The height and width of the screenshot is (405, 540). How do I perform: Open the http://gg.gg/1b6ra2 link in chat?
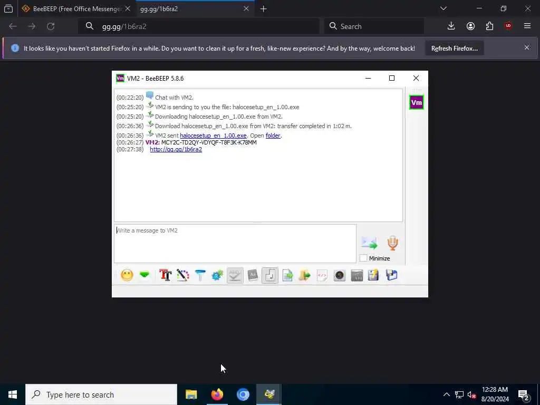pyautogui.click(x=176, y=149)
